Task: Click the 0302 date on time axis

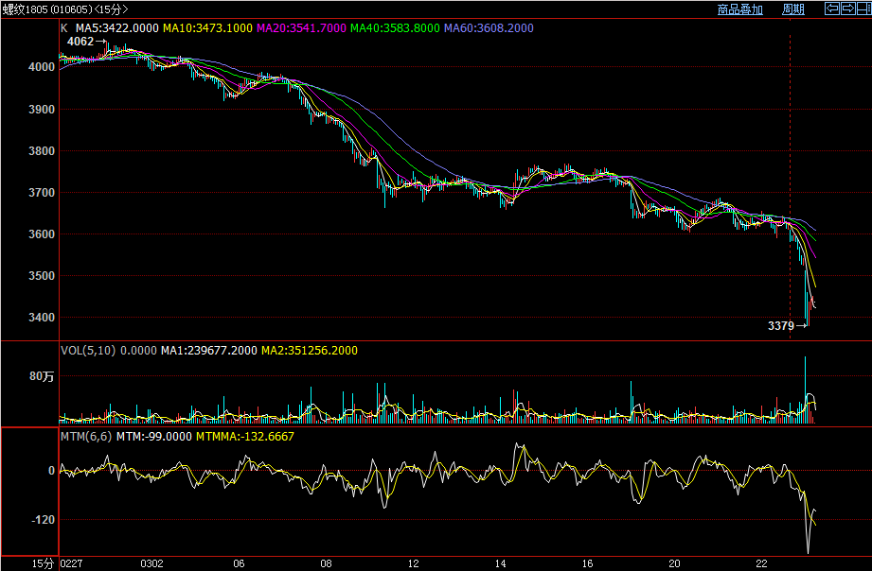Action: pos(151,563)
